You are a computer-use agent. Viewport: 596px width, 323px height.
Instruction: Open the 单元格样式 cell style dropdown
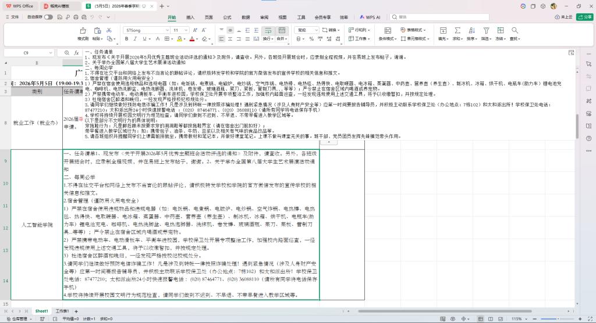click(414, 39)
